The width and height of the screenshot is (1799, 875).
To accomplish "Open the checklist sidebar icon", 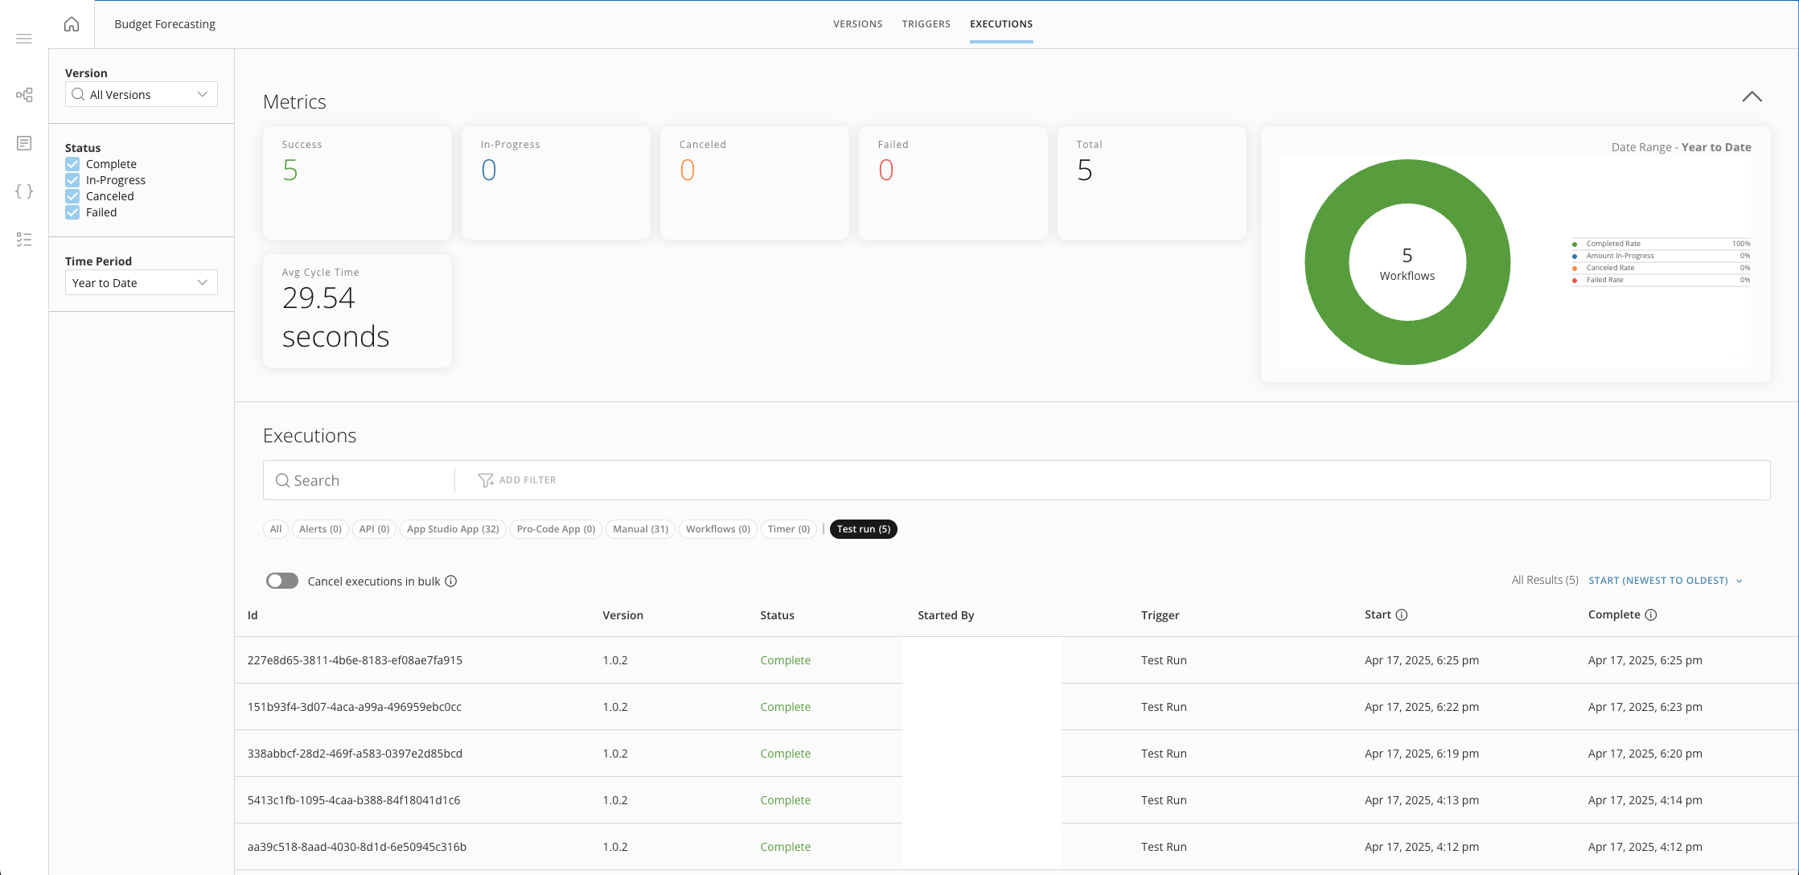I will point(24,240).
